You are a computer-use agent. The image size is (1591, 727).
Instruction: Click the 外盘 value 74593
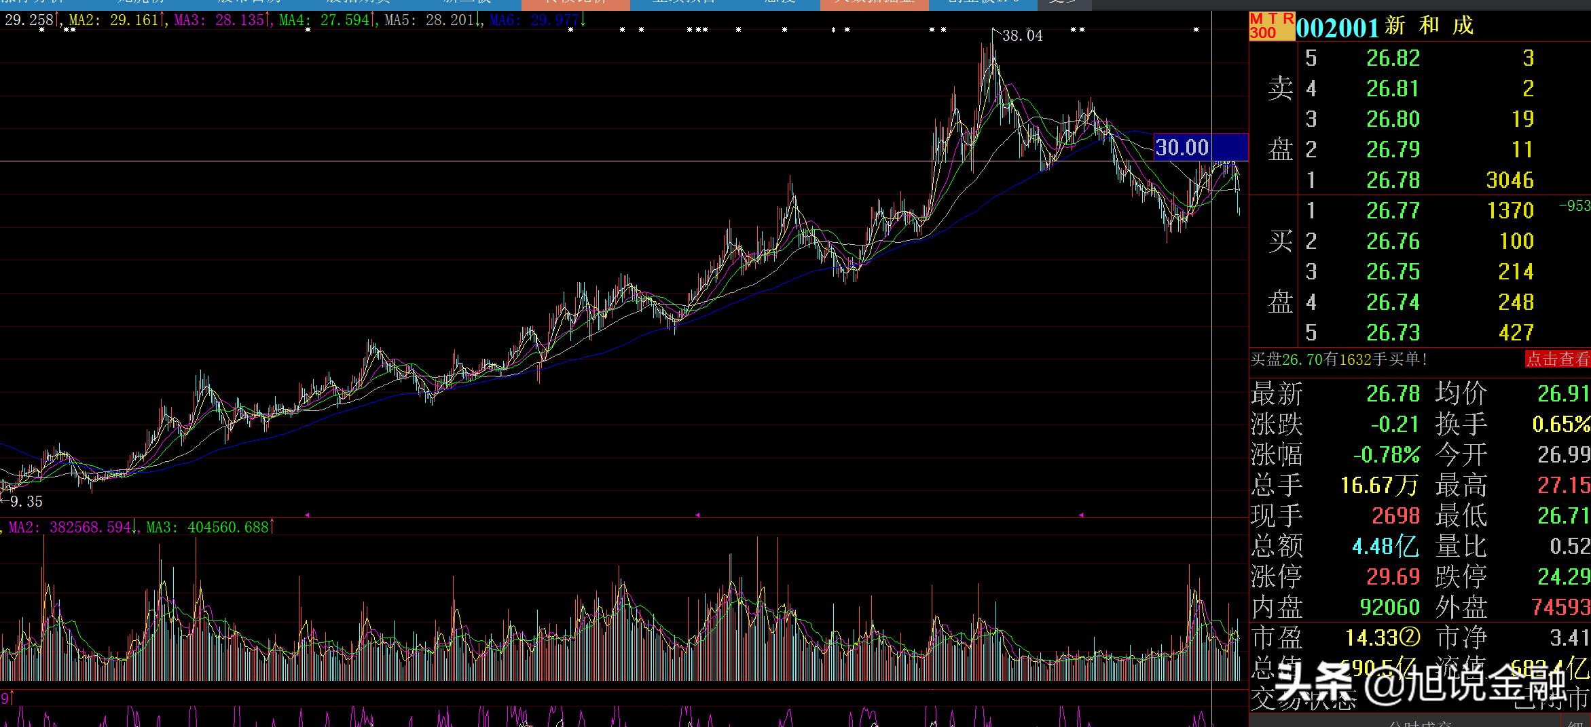coord(1561,608)
